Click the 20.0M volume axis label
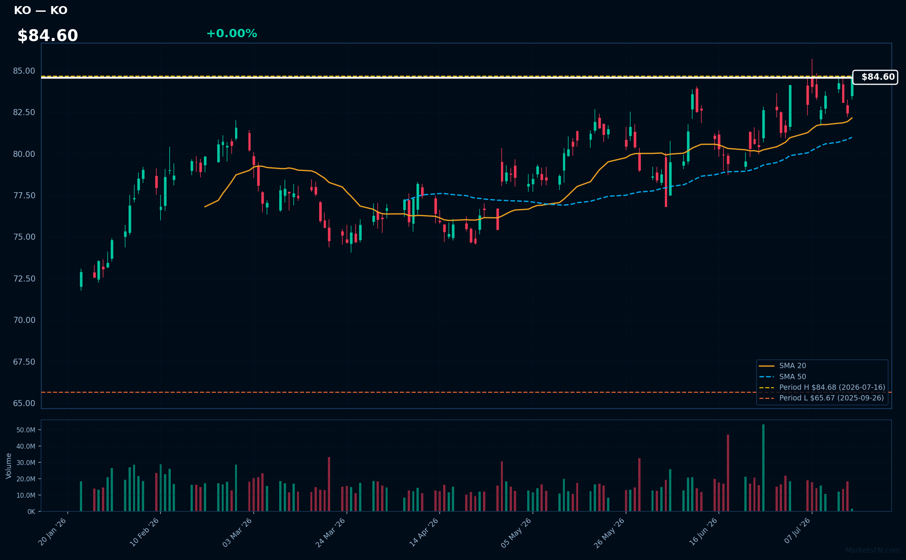This screenshot has height=560, width=906. click(25, 479)
